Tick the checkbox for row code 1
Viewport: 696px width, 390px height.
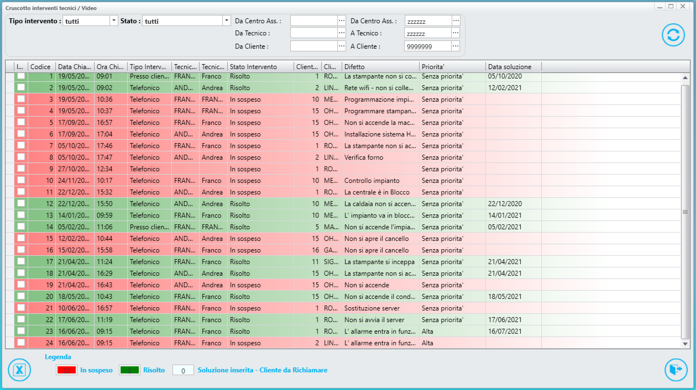pyautogui.click(x=21, y=76)
